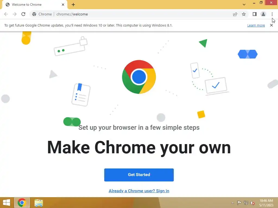This screenshot has height=208, width=278.
Task: Open the Chrome three-dot menu
Action: pyautogui.click(x=272, y=14)
